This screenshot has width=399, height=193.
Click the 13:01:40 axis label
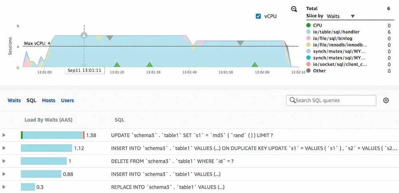[190, 72]
